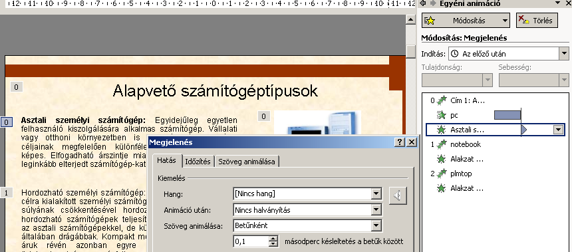Click animation tag 0 next to the title
Image resolution: width=572 pixels, height=252 pixels.
[17, 87]
